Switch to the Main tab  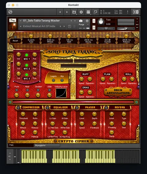pos(21,145)
